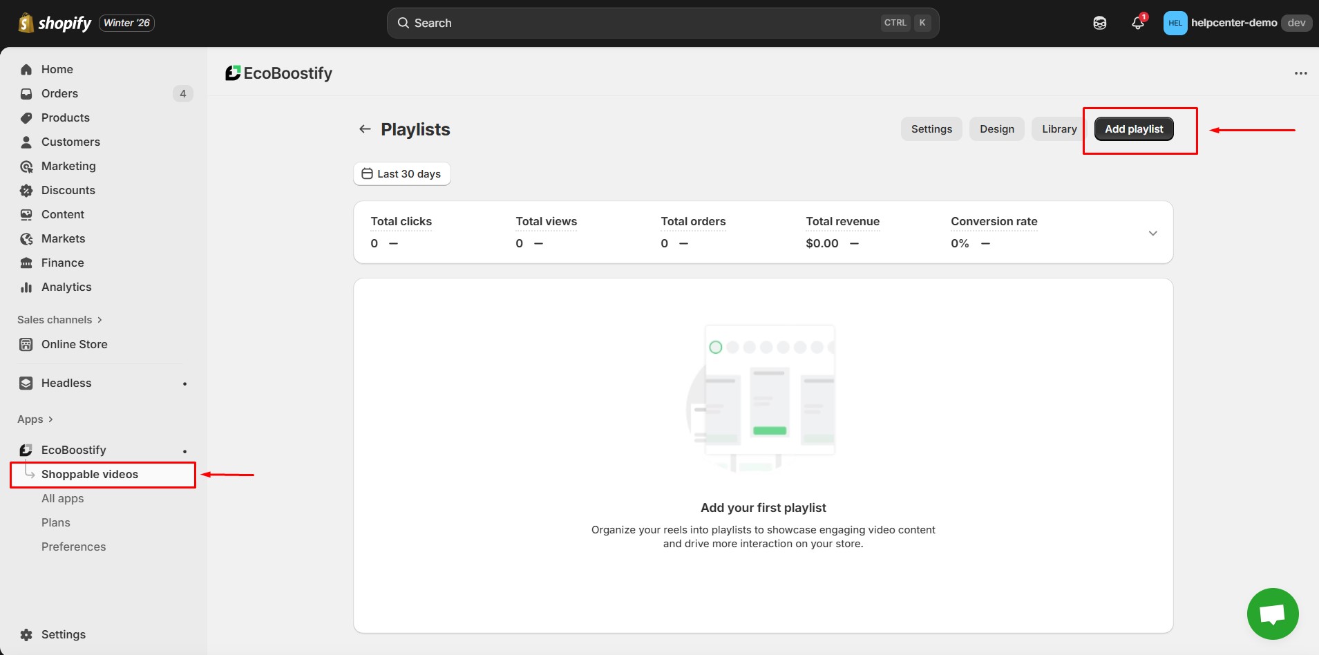Select Shoppable videos in sidebar
Viewport: 1319px width, 655px height.
pyautogui.click(x=90, y=475)
